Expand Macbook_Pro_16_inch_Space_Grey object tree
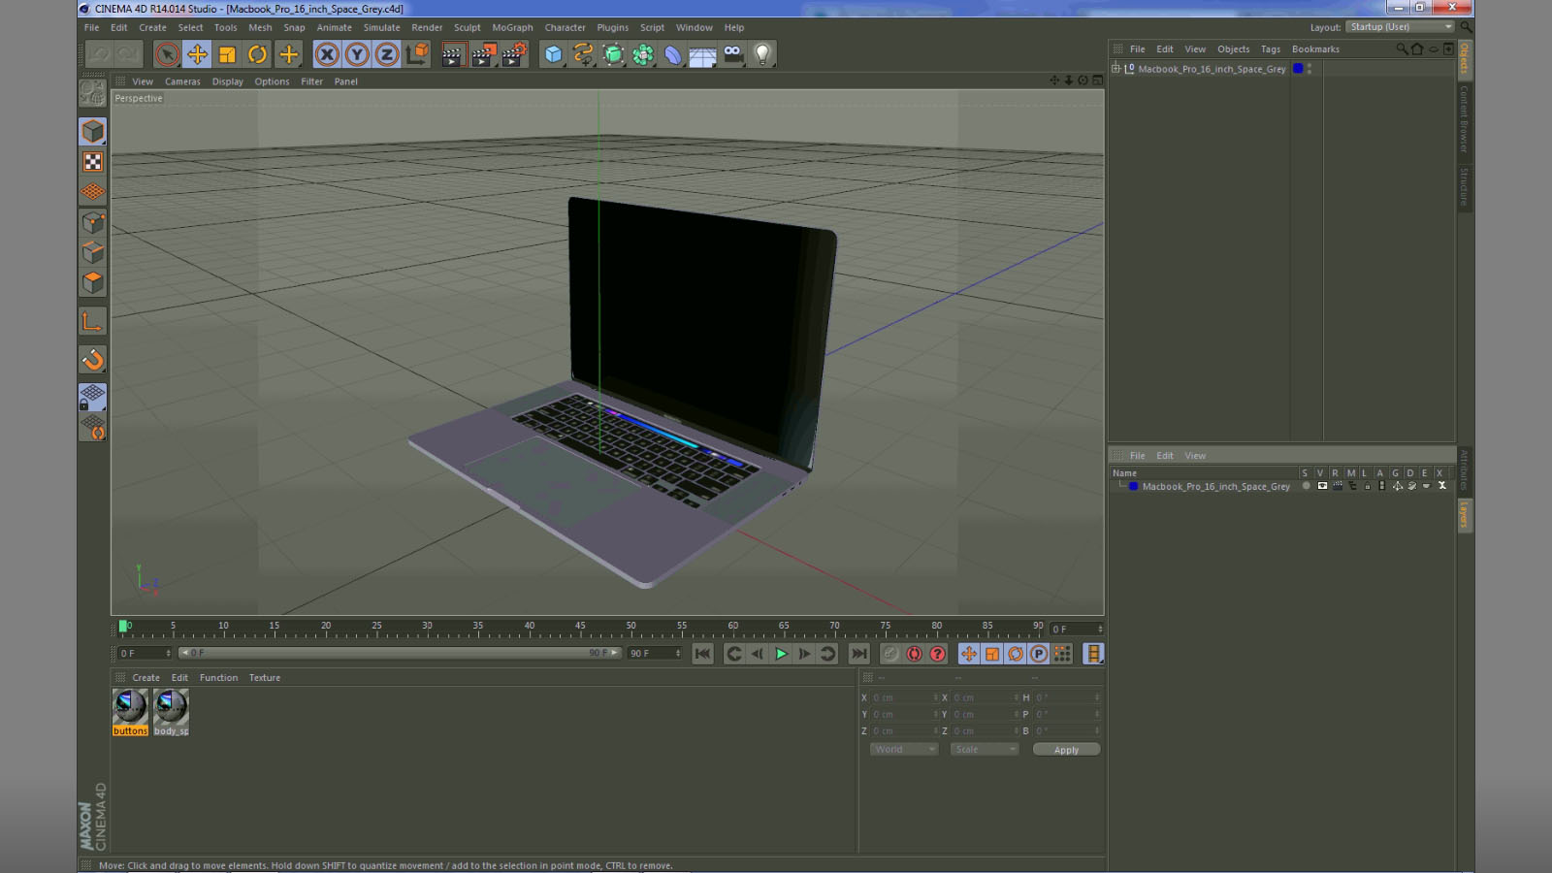 tap(1115, 69)
